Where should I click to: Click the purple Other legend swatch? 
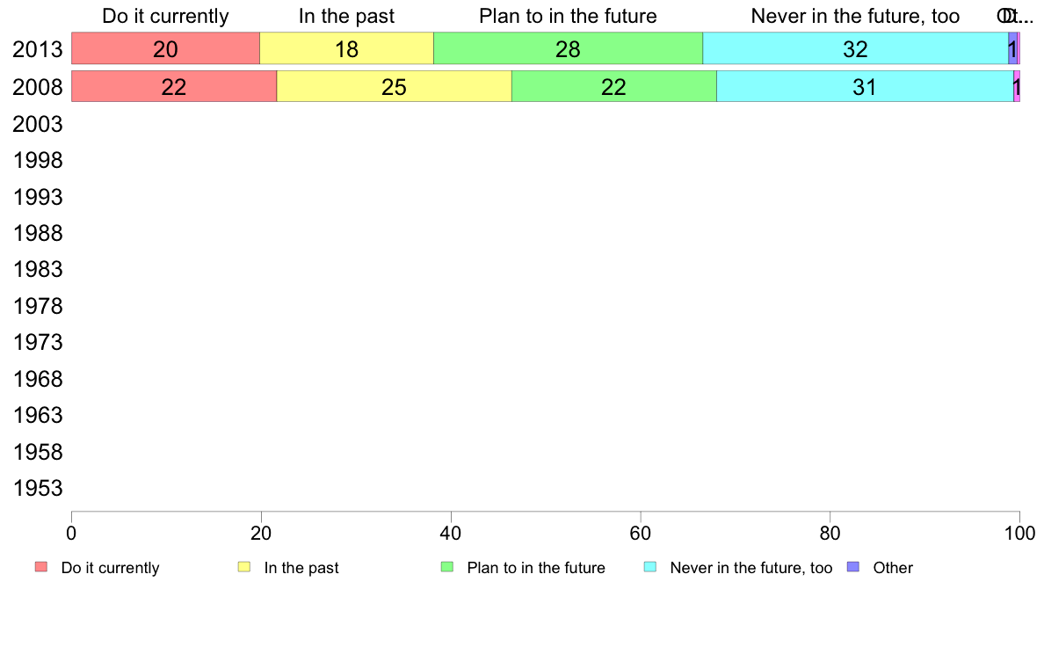coord(853,567)
